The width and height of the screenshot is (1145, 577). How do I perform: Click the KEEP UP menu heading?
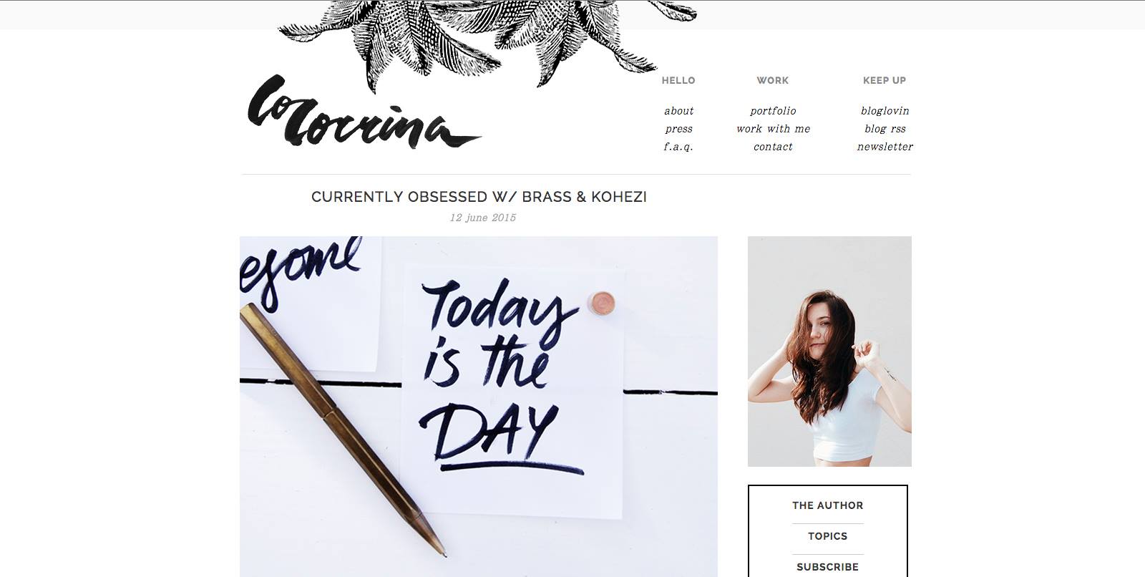click(x=885, y=80)
